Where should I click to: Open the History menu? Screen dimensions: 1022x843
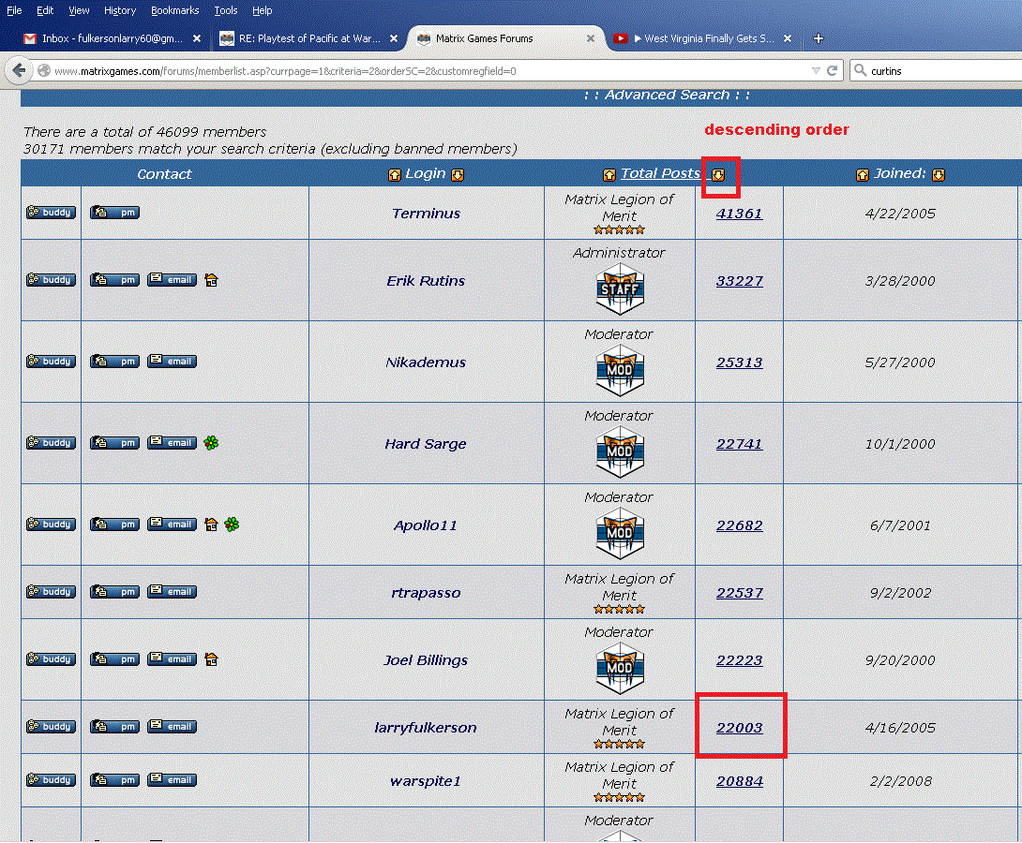point(120,10)
